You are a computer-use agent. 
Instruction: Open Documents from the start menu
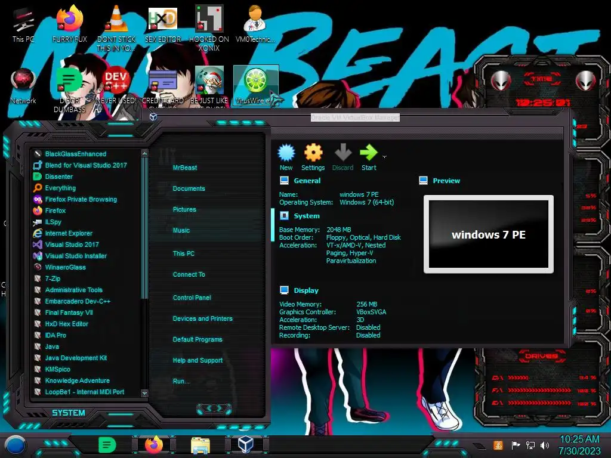point(189,188)
